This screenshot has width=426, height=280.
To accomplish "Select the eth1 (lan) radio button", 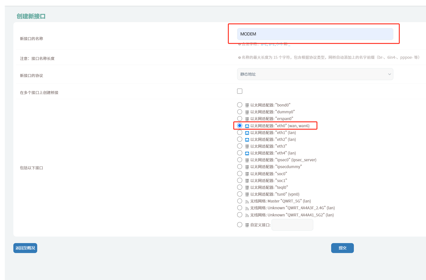I will [240, 132].
